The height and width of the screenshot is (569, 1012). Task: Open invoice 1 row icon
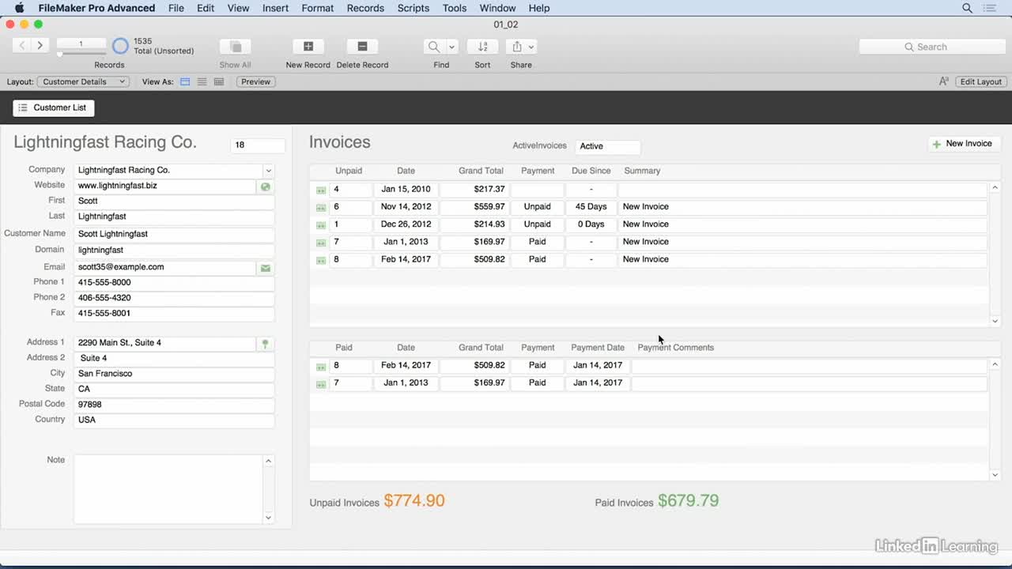click(x=321, y=225)
